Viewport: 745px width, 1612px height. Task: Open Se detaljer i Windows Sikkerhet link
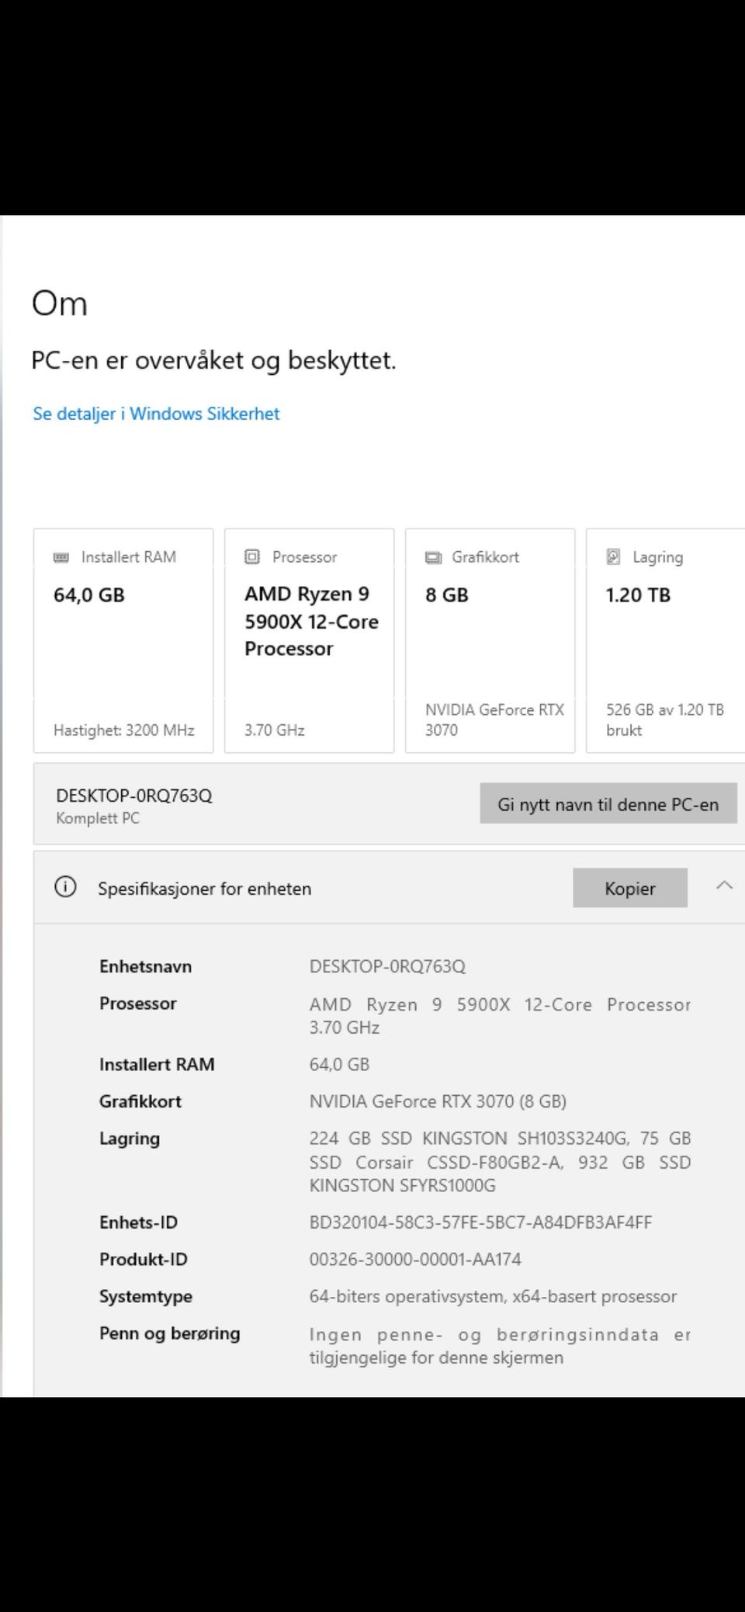pos(156,414)
